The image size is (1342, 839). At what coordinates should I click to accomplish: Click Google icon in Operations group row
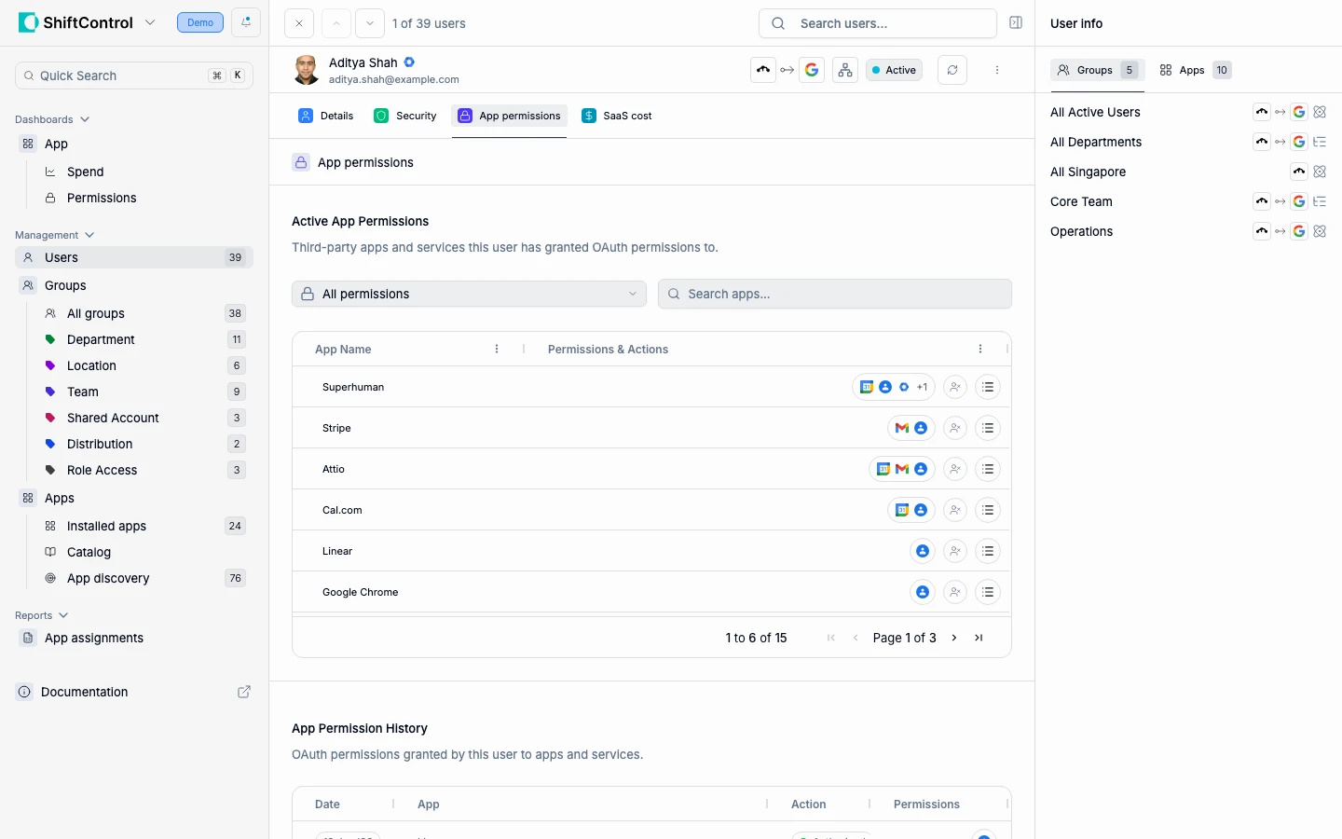[1299, 231]
